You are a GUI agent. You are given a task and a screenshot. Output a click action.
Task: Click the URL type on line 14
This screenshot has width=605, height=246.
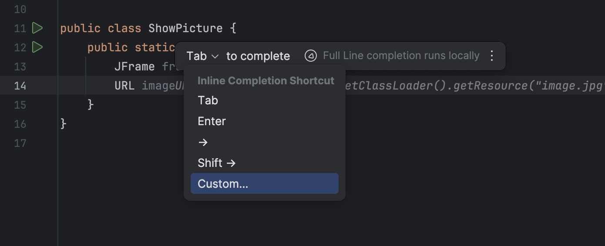click(124, 86)
